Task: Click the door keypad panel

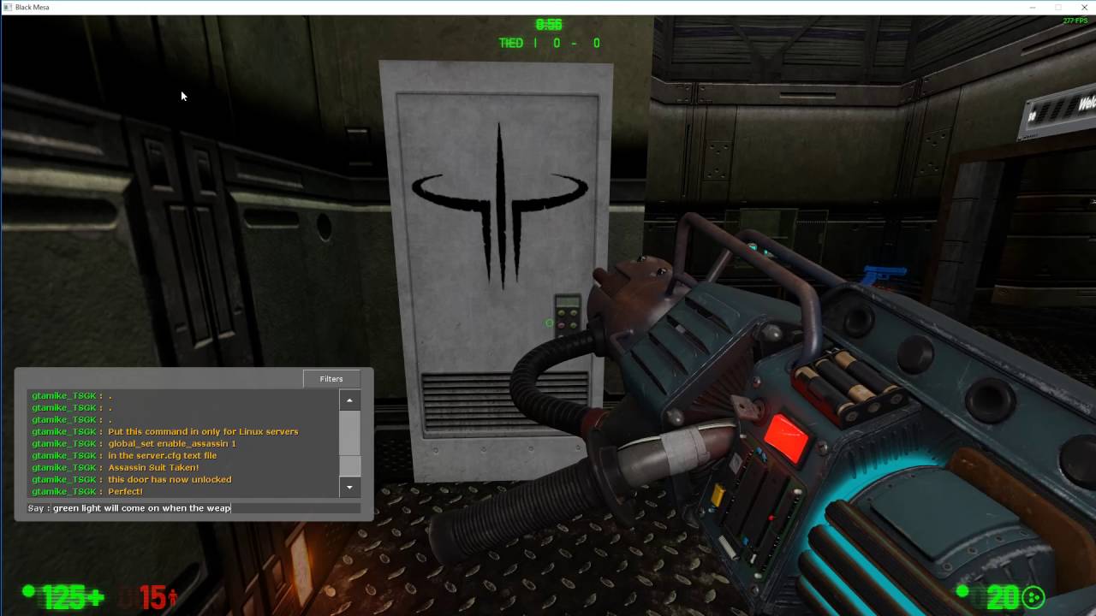Action: (x=567, y=314)
